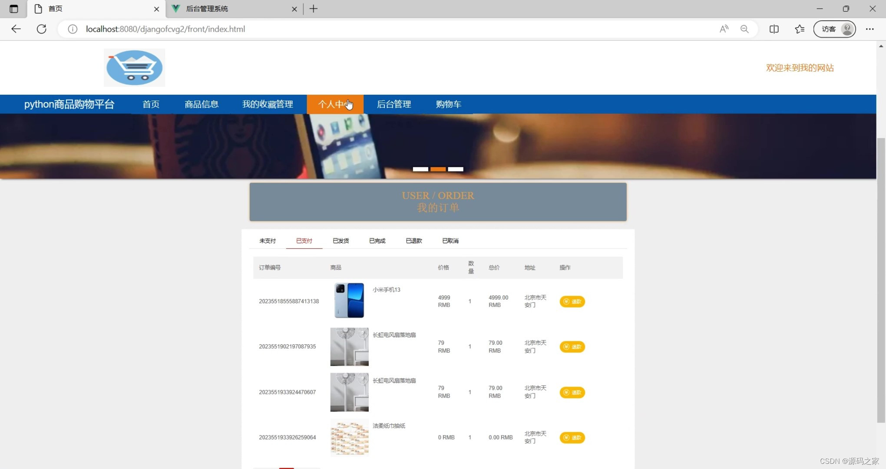Open the browser settings ellipsis menu
The image size is (886, 469).
(x=869, y=29)
